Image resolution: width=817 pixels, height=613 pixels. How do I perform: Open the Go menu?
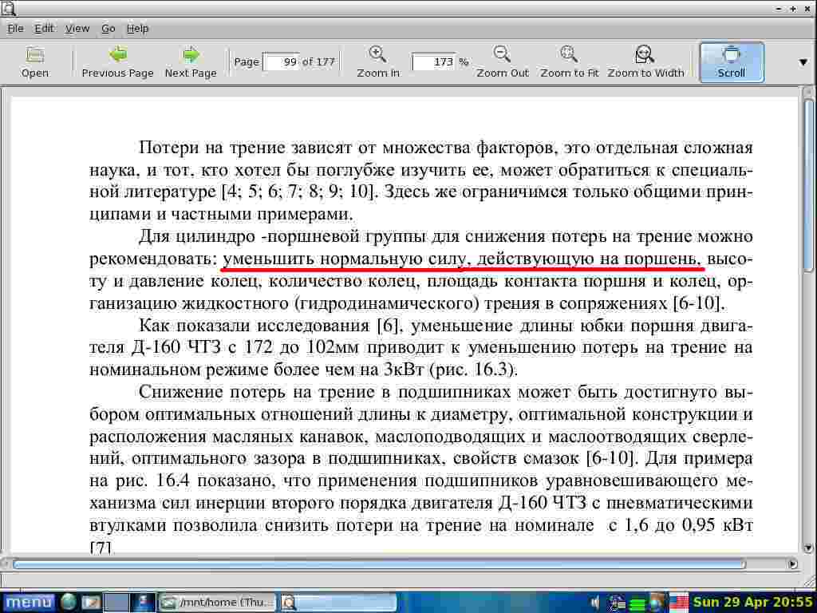(x=109, y=29)
